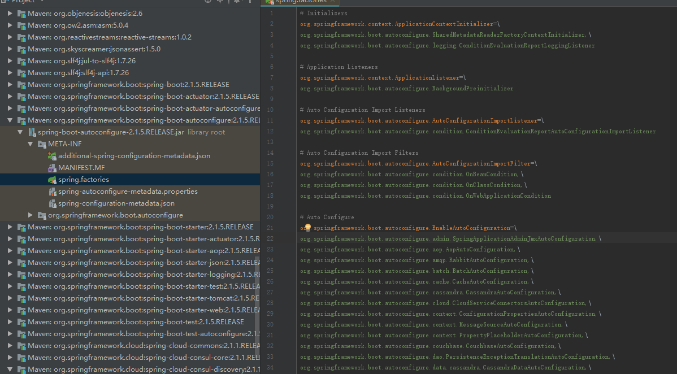The width and height of the screenshot is (677, 374).
Task: Click the jul-to-slf4j:1.7.26 library icon
Action: (21, 61)
